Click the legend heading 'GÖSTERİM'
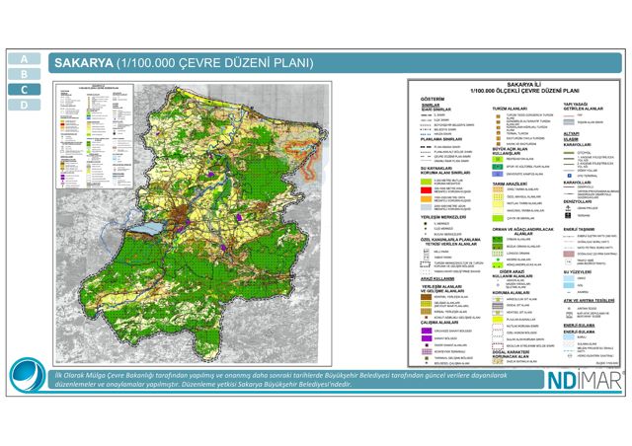This screenshot has width=632, height=446. coord(433,99)
